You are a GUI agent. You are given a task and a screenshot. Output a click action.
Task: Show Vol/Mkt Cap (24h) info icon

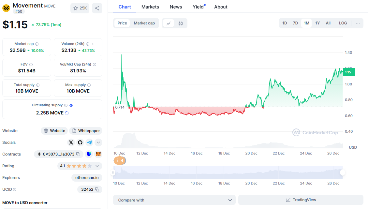pyautogui.click(x=95, y=64)
